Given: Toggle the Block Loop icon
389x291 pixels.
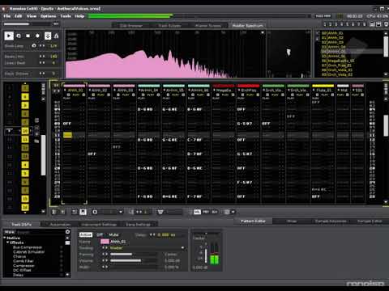Looking at the screenshot, I should point(34,46).
